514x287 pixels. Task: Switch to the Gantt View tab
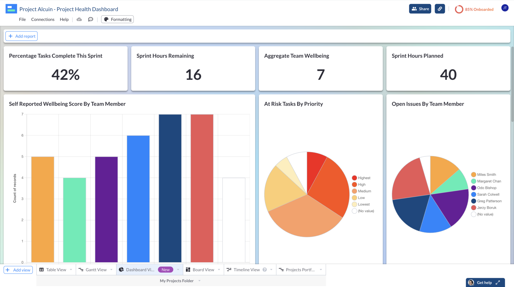[96, 270]
